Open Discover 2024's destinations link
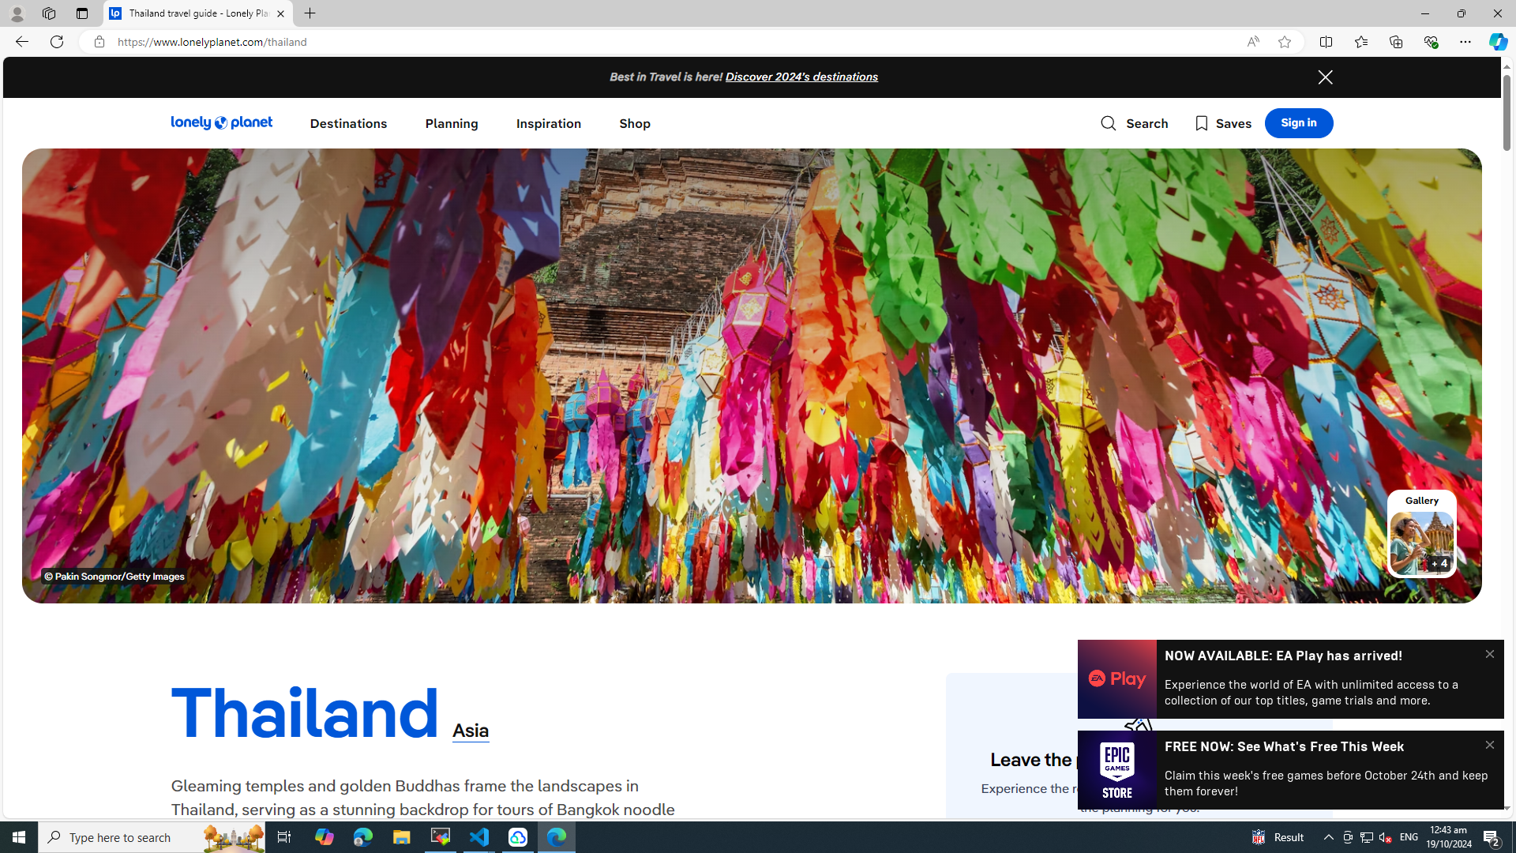1516x853 pixels. [x=801, y=77]
